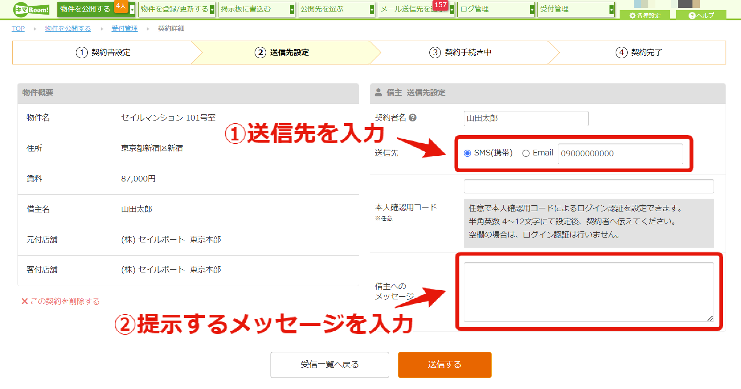The height and width of the screenshot is (389, 741).
Task: Click the 東京都新宿区新宿 address value
Action: (x=152, y=148)
